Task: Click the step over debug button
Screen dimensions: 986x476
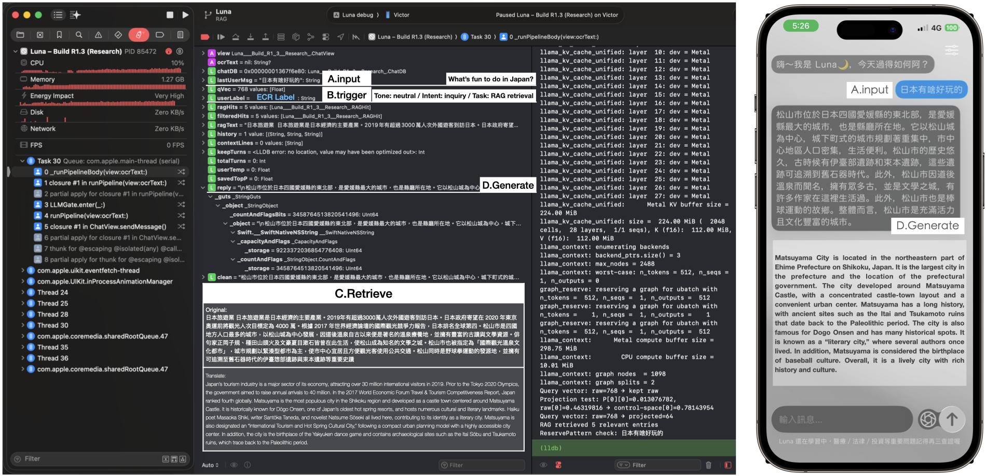Action: [236, 37]
